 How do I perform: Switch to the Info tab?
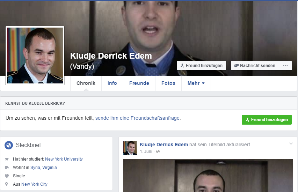tap(112, 83)
